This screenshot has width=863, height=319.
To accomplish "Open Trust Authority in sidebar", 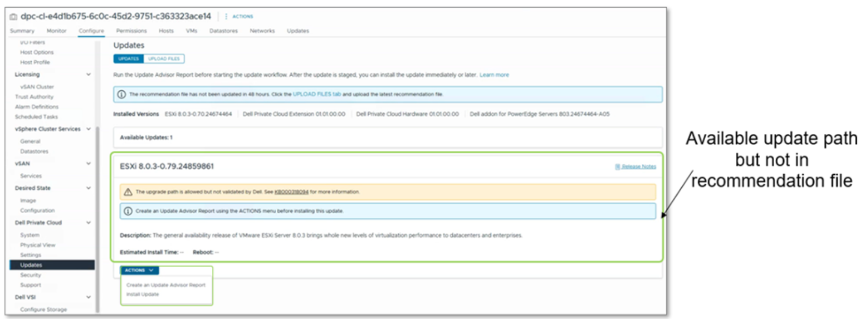I will [x=34, y=97].
